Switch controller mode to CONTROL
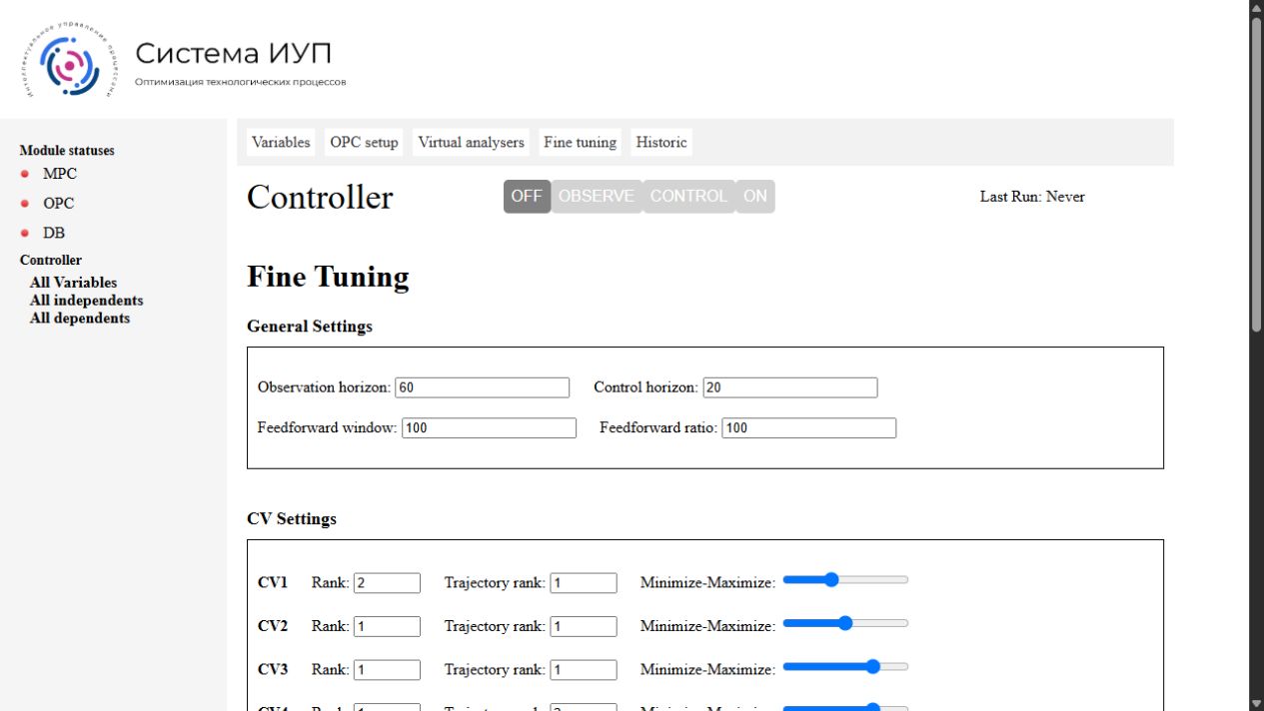 688,197
